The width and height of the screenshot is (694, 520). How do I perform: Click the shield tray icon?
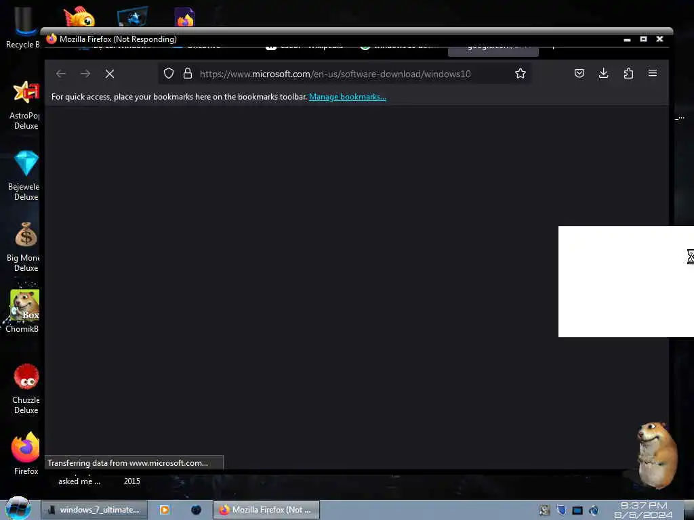click(561, 511)
